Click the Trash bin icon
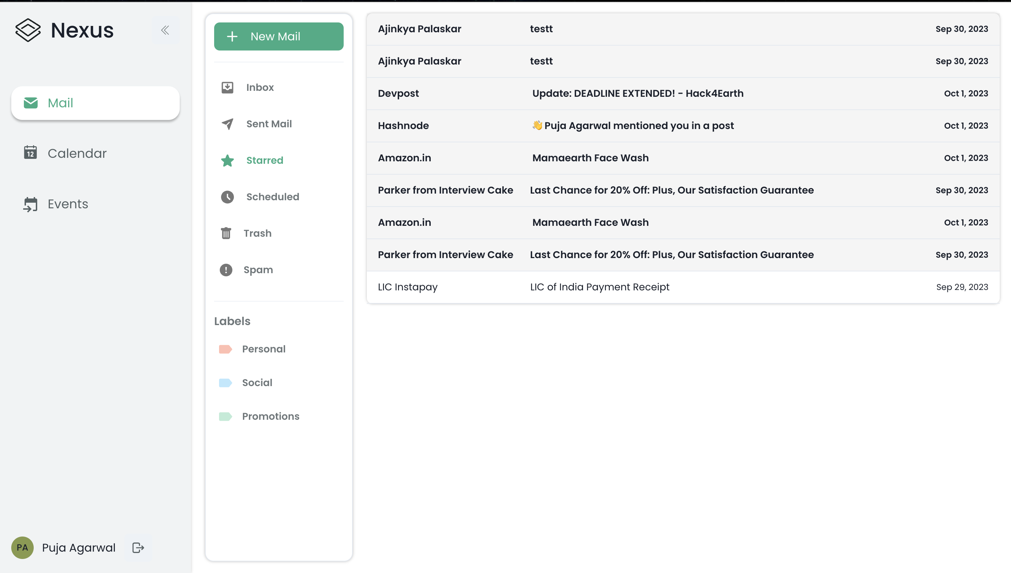1011x573 pixels. 226,233
